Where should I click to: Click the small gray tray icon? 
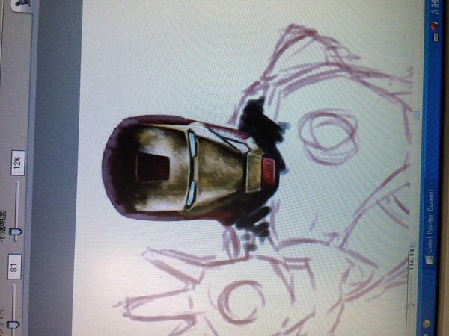pos(436,37)
